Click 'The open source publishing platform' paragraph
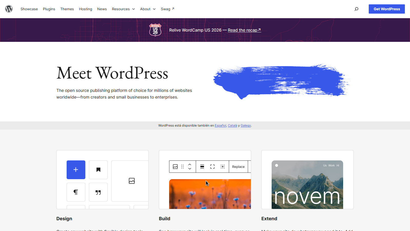The width and height of the screenshot is (410, 231). (124, 94)
